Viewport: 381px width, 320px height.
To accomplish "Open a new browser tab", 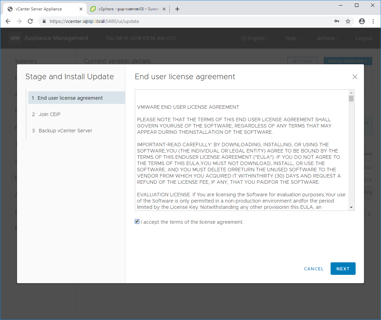I will [177, 9].
